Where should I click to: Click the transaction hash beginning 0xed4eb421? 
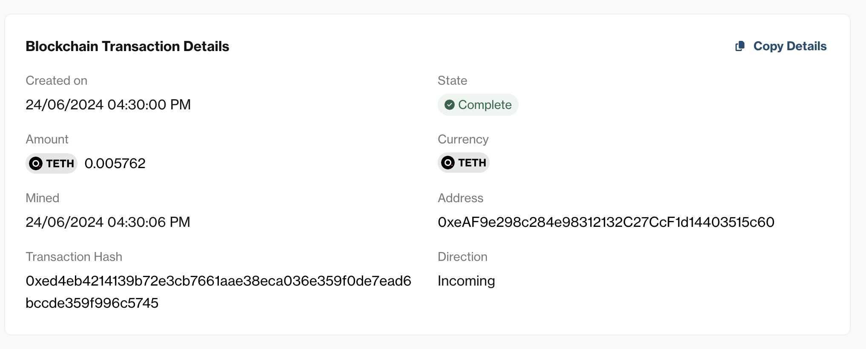coord(218,281)
